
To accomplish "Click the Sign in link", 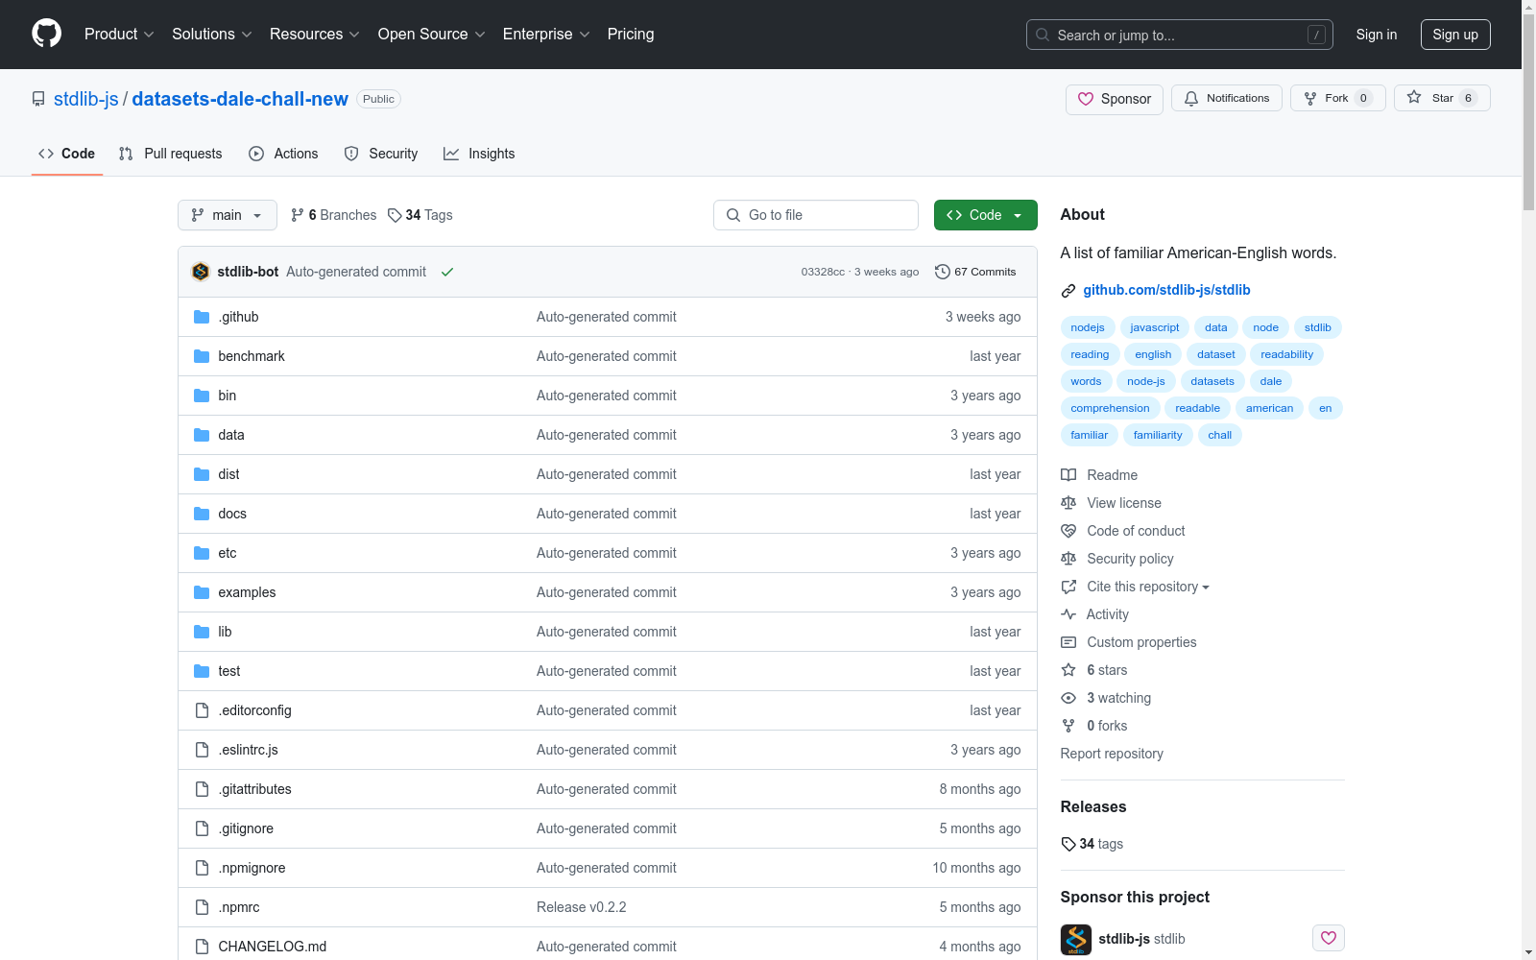I will pyautogui.click(x=1377, y=35).
